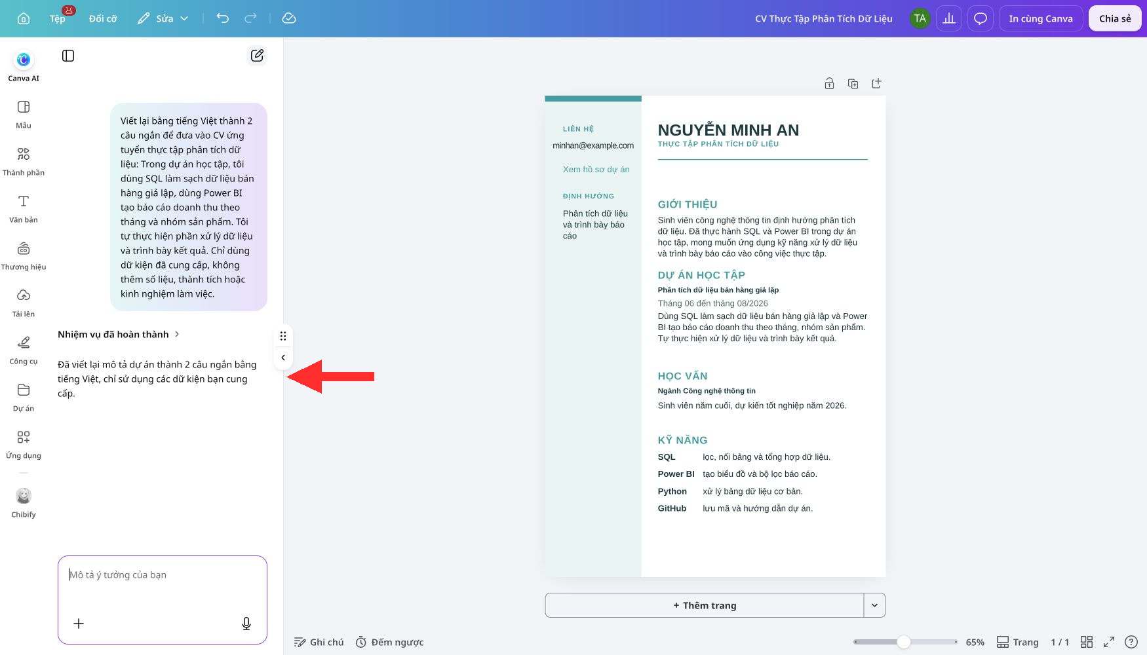Check cloud save status icon

(x=289, y=18)
